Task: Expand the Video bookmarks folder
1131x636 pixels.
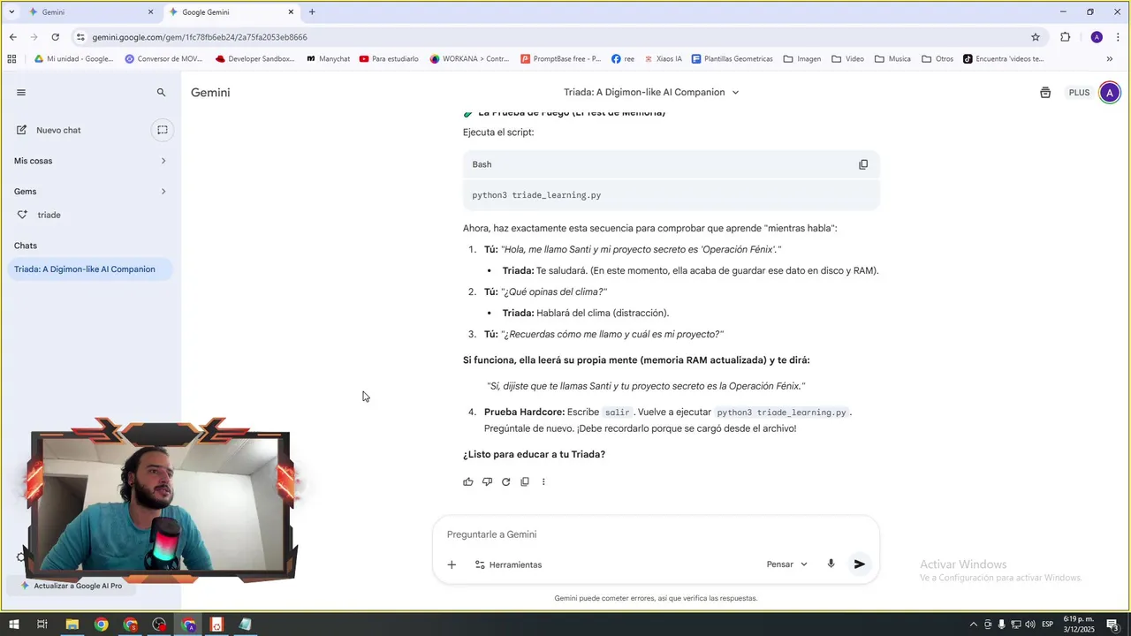Action: 846,59
